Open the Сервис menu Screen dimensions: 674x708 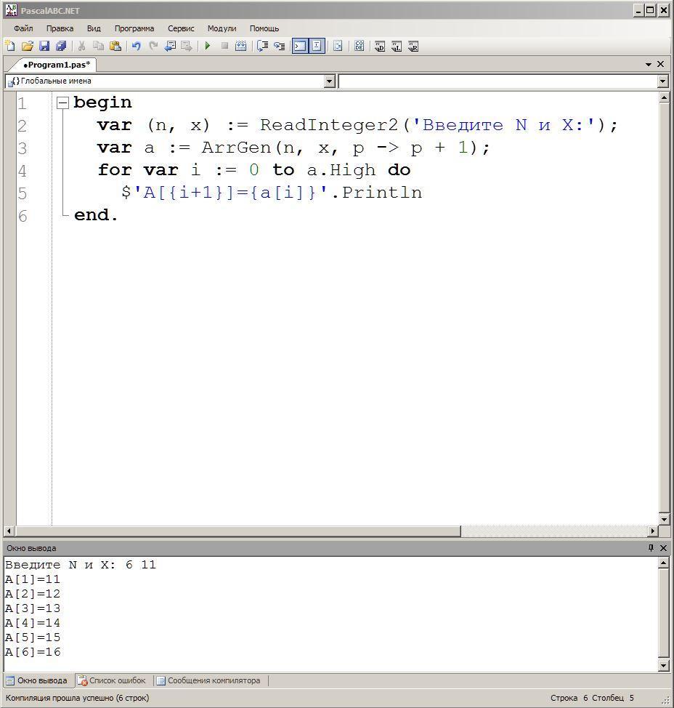coord(181,28)
